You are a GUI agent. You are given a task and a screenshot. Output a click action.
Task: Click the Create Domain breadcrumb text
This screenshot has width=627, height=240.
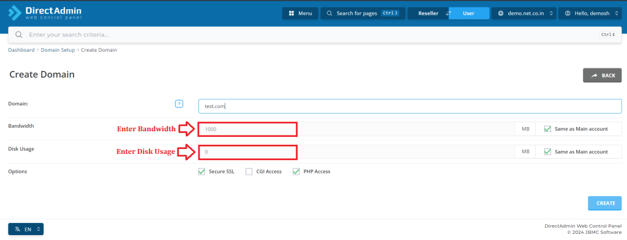click(99, 50)
